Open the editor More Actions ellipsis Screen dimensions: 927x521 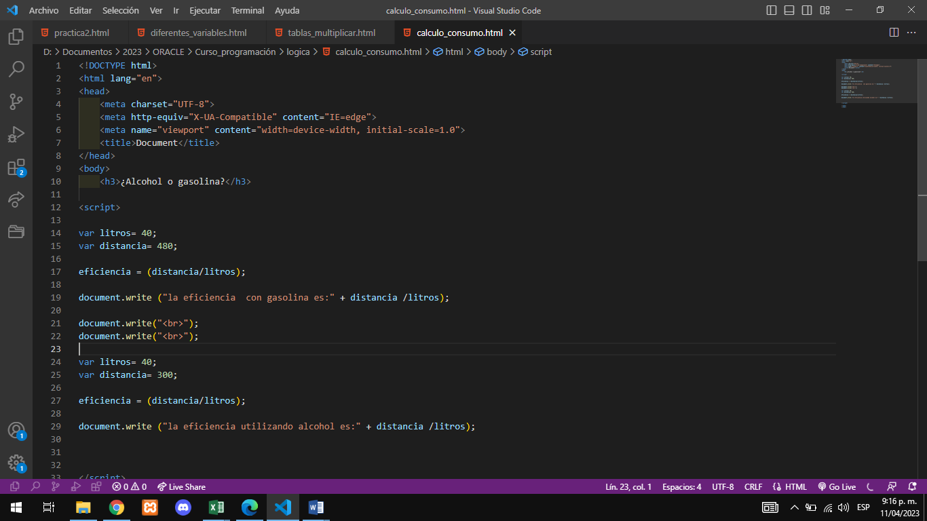(x=913, y=33)
